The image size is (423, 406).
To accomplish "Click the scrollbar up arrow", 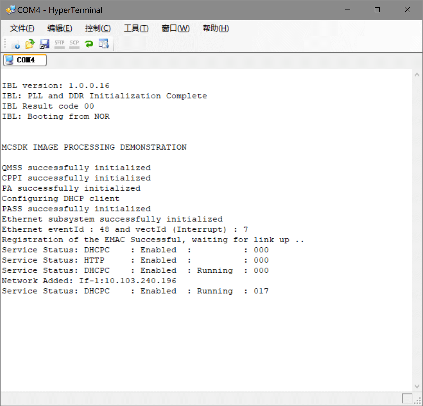I will tap(417, 75).
